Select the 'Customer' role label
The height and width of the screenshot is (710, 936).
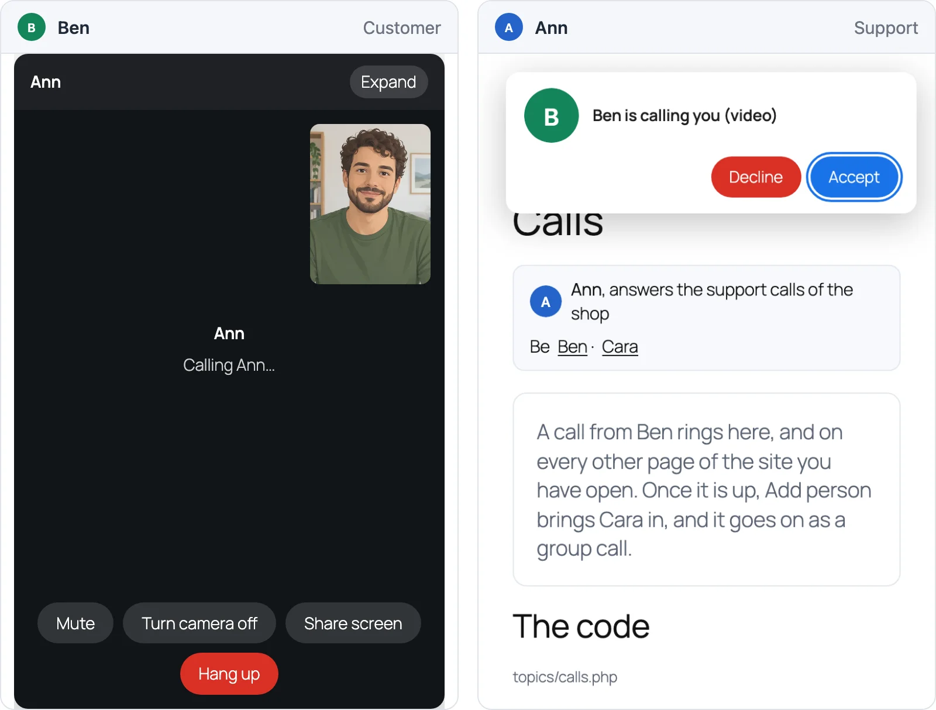point(402,28)
